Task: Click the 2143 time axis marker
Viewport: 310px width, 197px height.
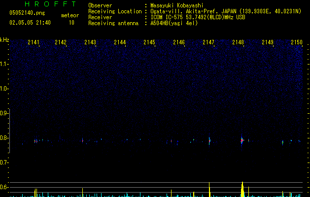Action: tap(90, 42)
